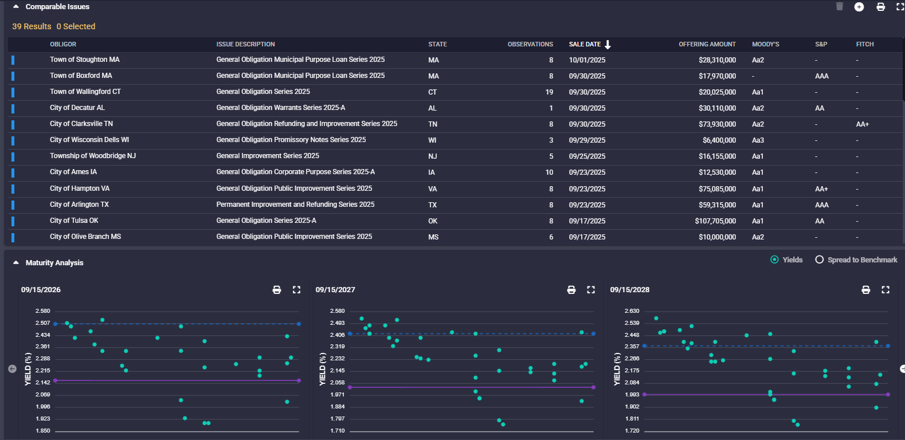Viewport: 905px width, 440px height.
Task: Print the Comparable Issues table
Action: pos(881,7)
